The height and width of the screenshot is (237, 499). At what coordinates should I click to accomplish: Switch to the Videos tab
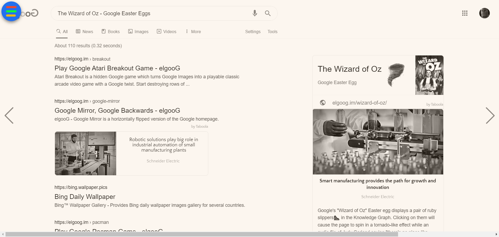coord(167,32)
